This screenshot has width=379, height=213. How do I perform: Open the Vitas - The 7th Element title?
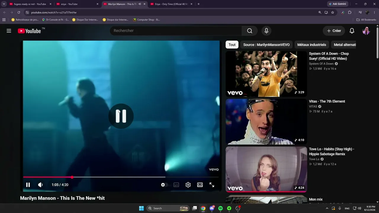click(x=327, y=101)
